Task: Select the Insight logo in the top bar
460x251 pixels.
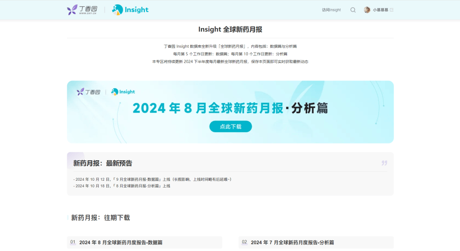Action: (130, 9)
